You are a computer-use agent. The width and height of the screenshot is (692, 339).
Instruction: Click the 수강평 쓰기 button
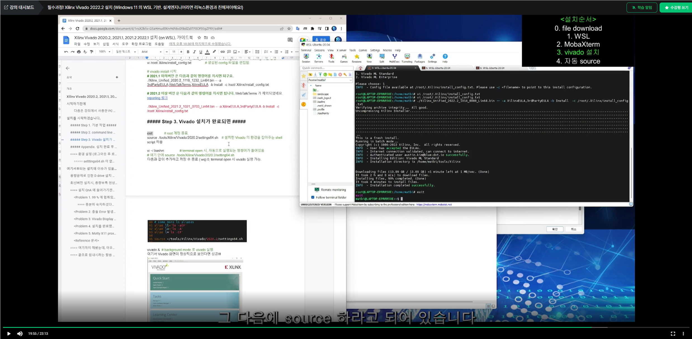tap(676, 8)
